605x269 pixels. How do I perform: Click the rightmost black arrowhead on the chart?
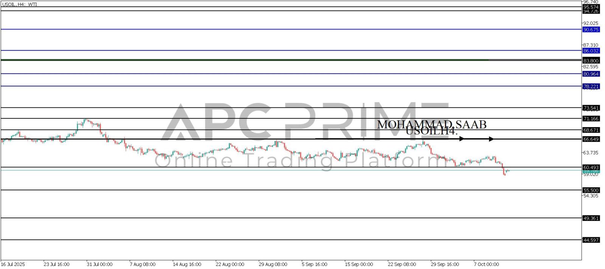[x=491, y=139]
